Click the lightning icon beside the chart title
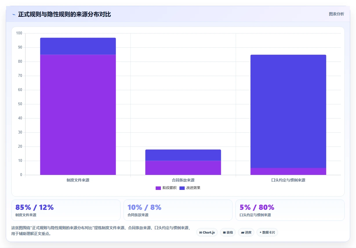The image size is (356, 248). (14, 14)
